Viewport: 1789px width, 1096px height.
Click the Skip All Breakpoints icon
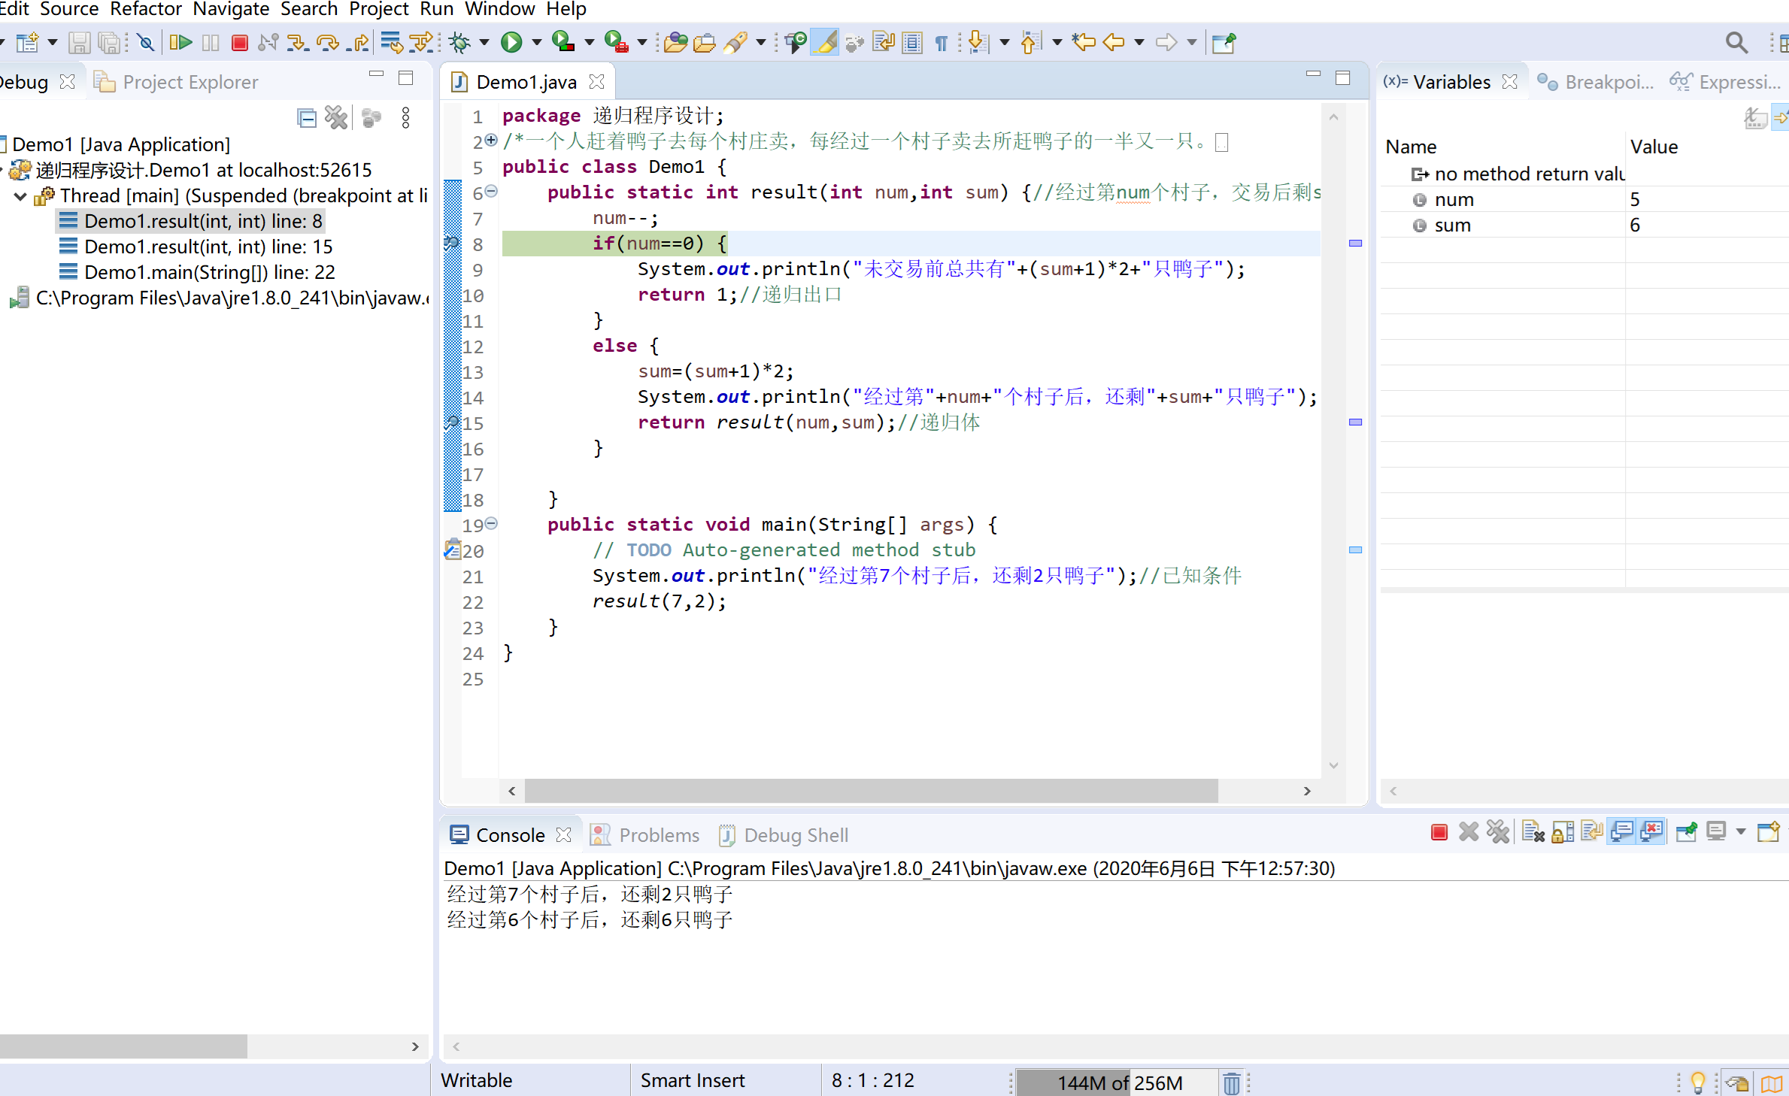coord(146,43)
